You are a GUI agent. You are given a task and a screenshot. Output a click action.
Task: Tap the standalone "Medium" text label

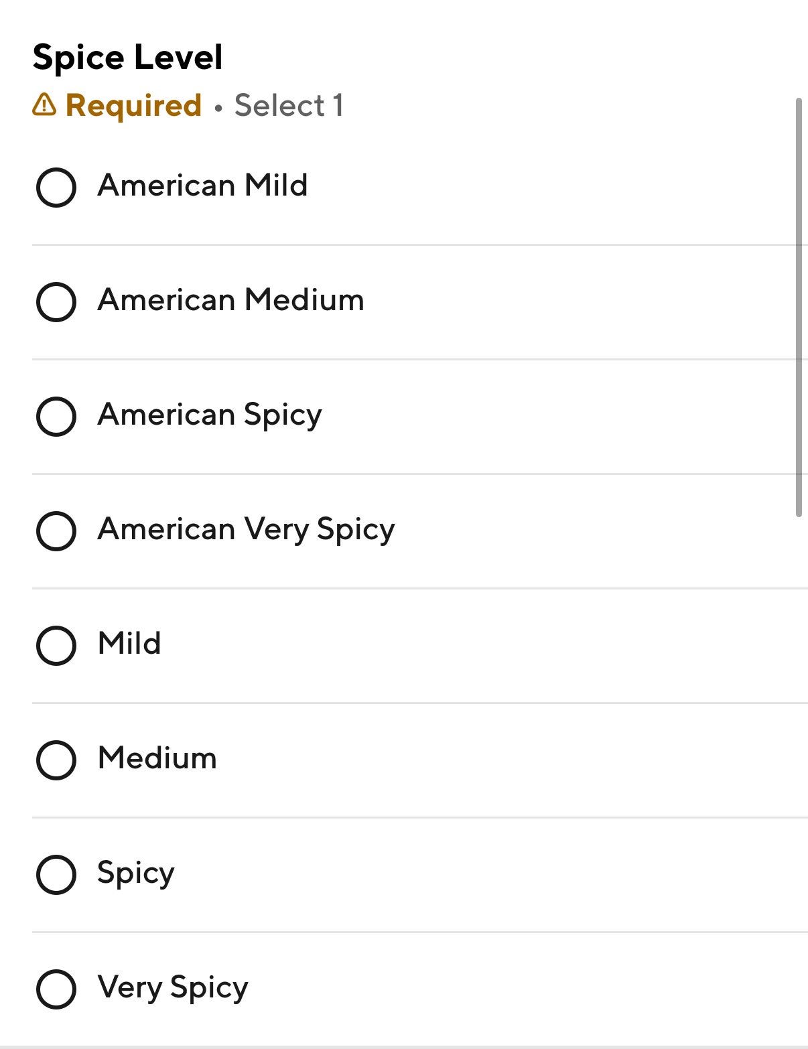(157, 758)
